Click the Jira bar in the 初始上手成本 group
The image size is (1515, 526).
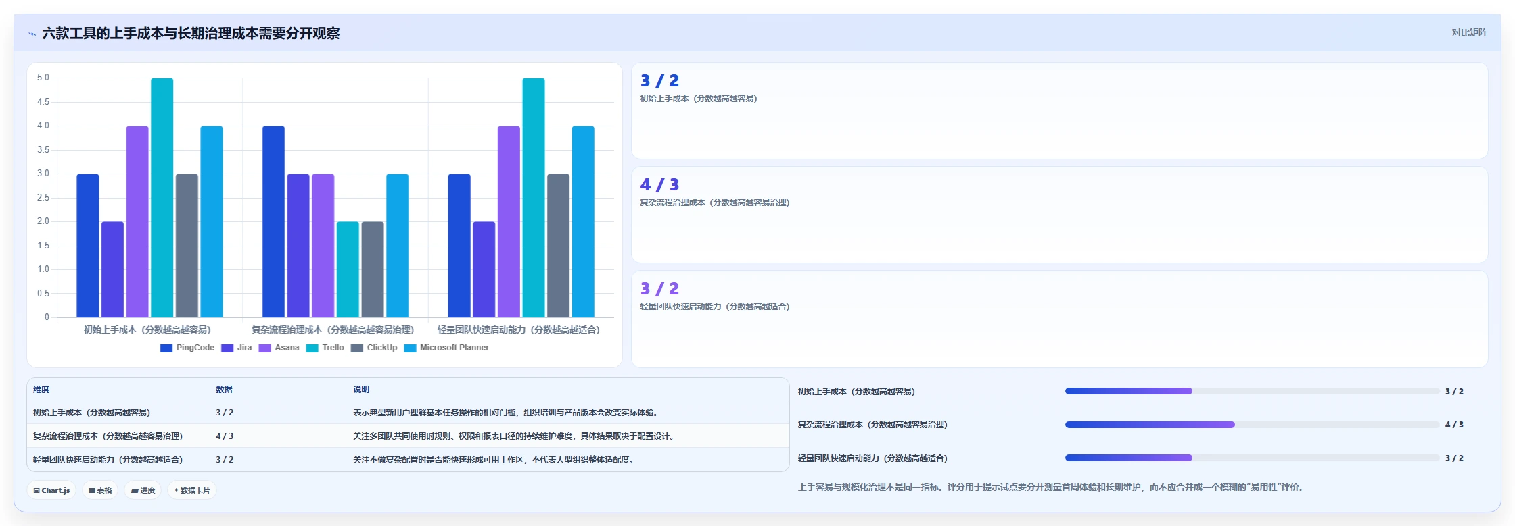112,269
